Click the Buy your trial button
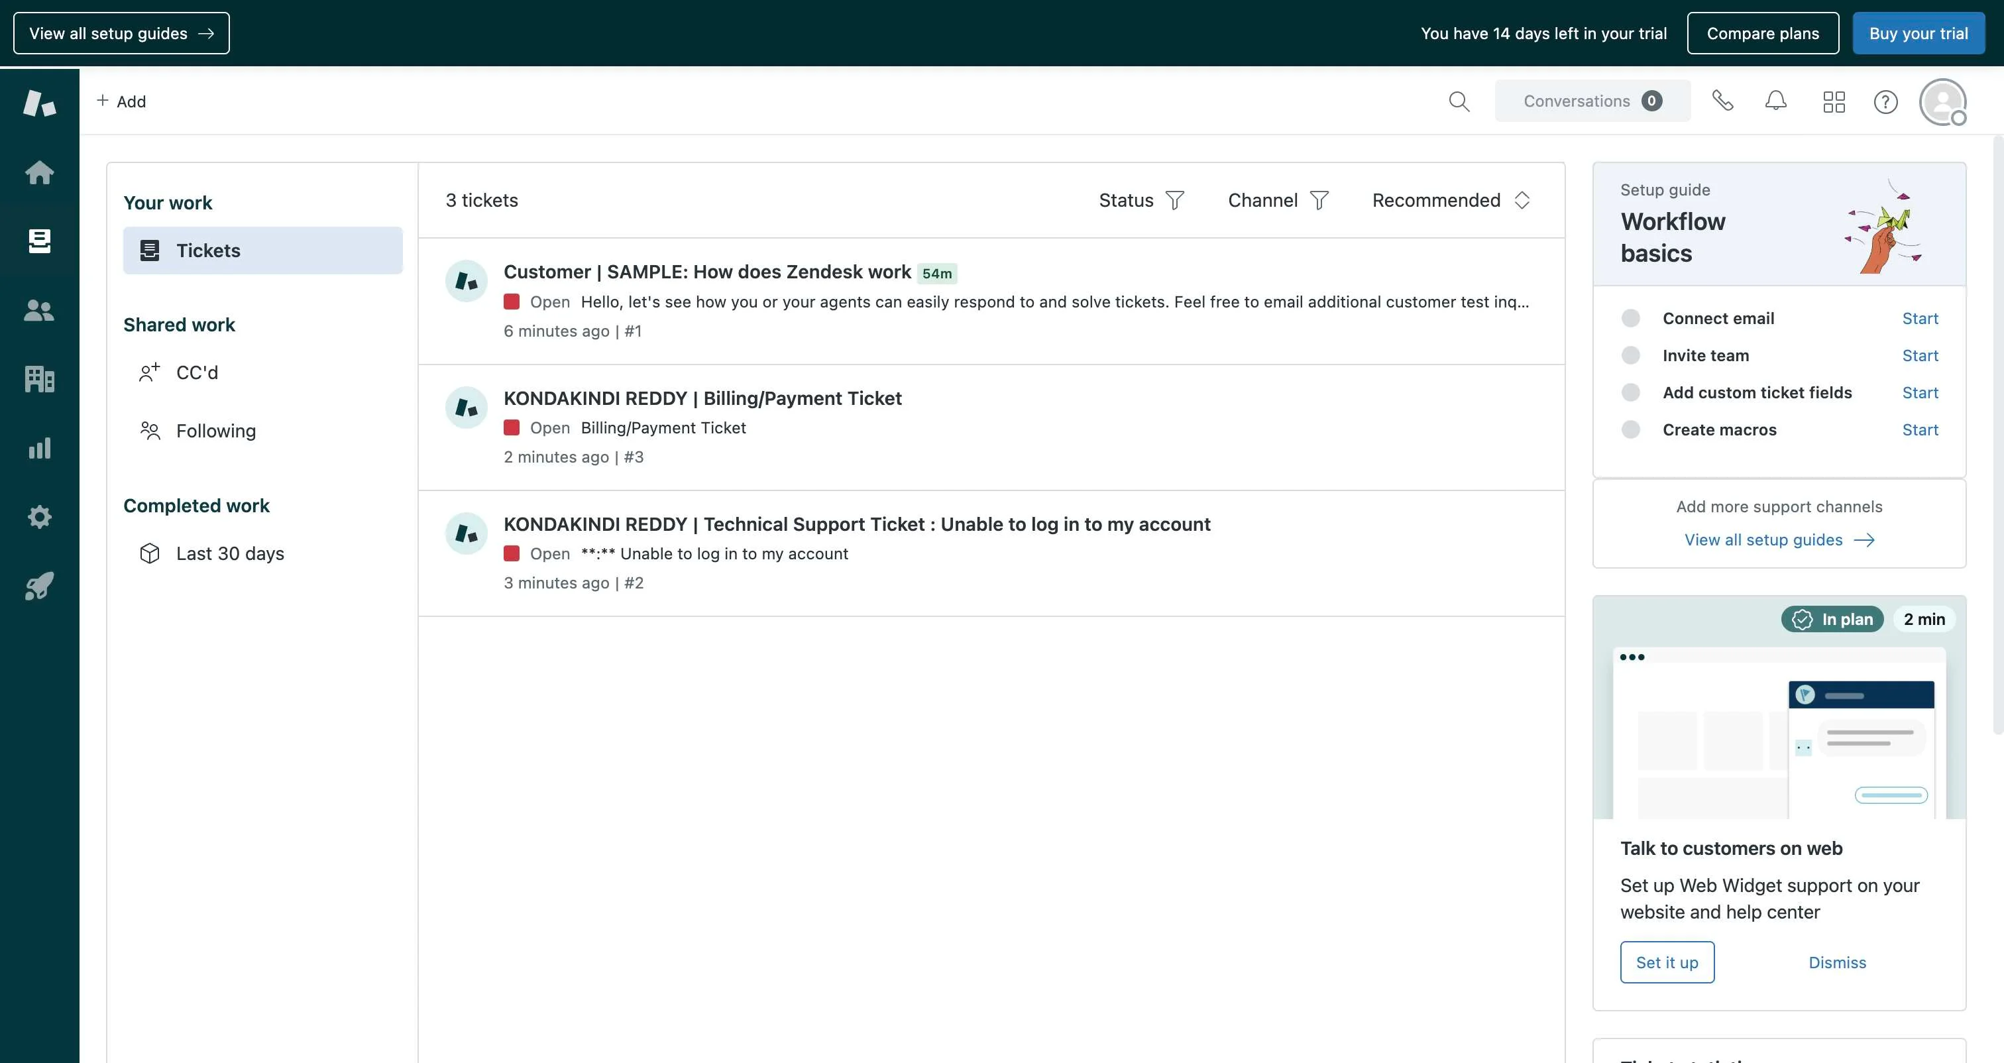Screen dimensions: 2004x1063 [1918, 33]
